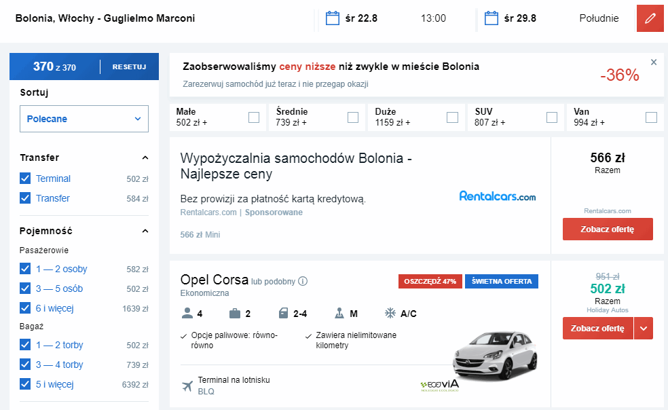The image size is (668, 410).
Task: Click the OSZCZĘDŹ 47% badge
Action: (x=430, y=281)
